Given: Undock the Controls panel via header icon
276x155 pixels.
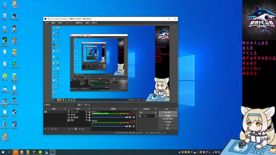Looking at the screenshot, I should [176, 109].
